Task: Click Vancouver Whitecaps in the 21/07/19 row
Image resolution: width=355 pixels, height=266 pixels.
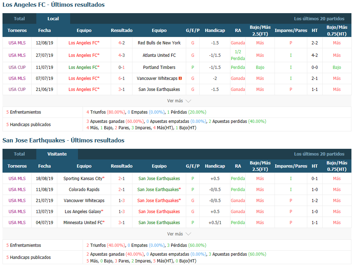Action: click(84, 201)
